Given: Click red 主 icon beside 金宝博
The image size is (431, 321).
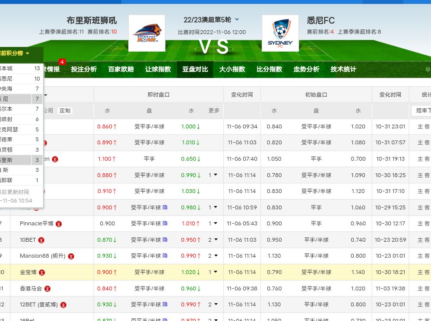Looking at the screenshot, I should [42, 272].
